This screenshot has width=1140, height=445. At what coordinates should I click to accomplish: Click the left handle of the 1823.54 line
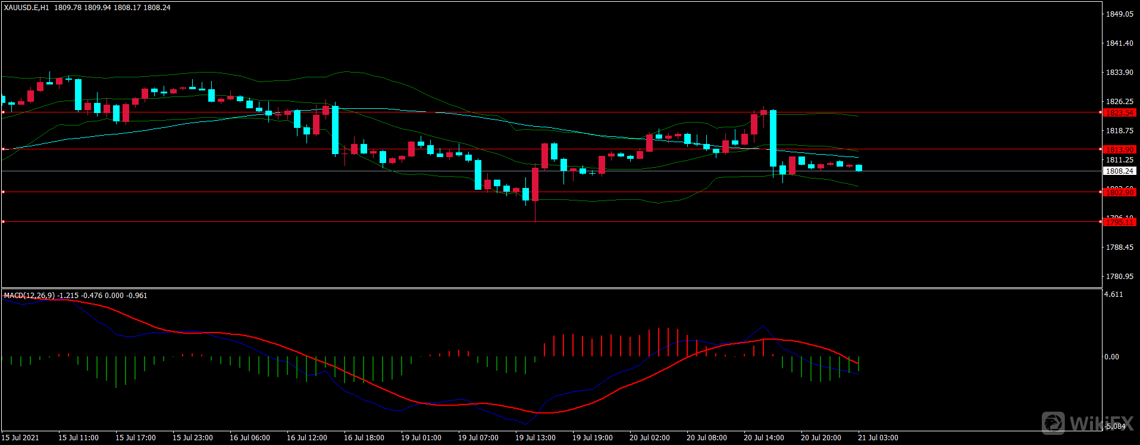coord(3,112)
